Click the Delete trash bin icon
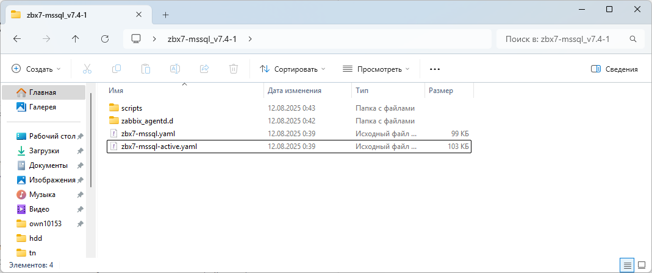The image size is (652, 273). 233,69
